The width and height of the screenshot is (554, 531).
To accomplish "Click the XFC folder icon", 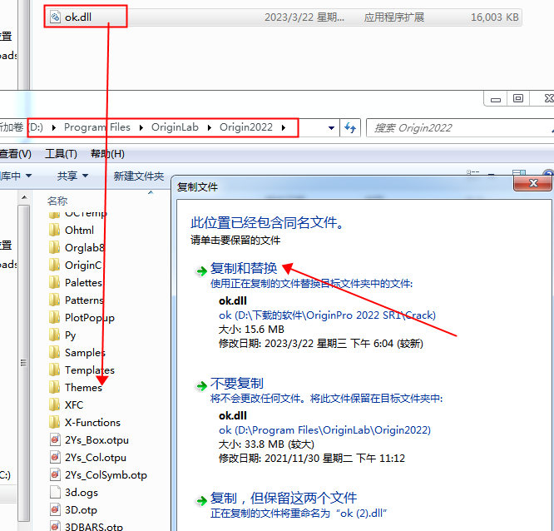I will click(54, 404).
